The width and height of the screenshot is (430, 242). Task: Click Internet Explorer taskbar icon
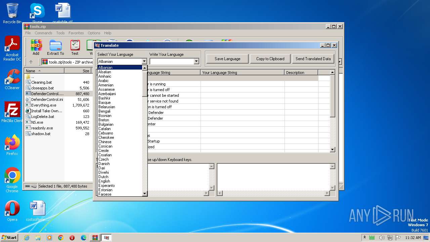click(27, 238)
